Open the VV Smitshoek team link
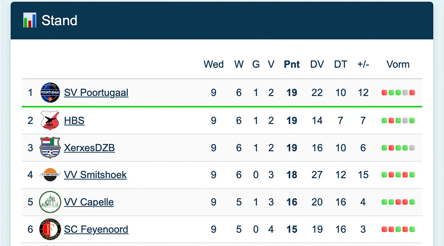The height and width of the screenshot is (246, 444). 95,175
